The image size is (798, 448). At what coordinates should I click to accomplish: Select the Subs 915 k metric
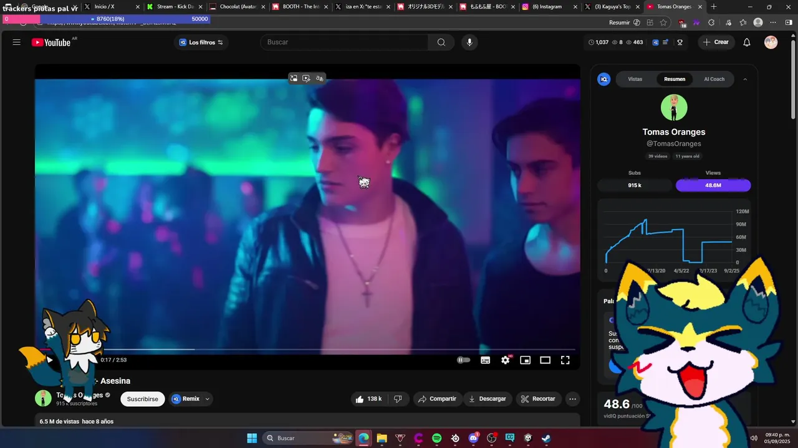[635, 185]
